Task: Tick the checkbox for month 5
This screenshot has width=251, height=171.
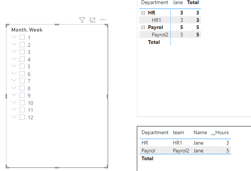Action: 22,67
